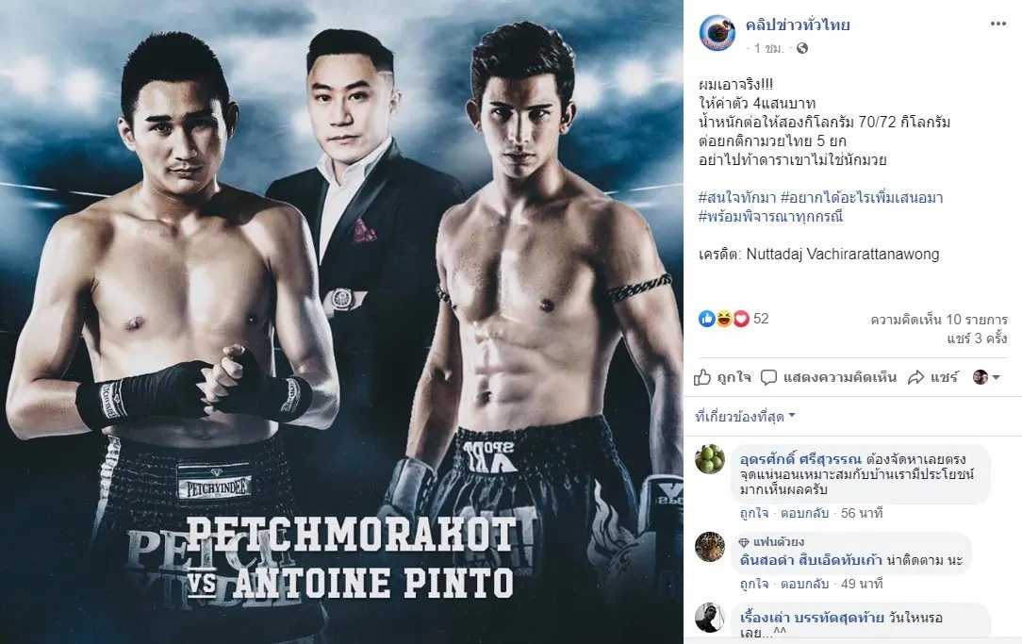The image size is (1022, 644).
Task: Click the heart love reaction icon
Action: 741,319
